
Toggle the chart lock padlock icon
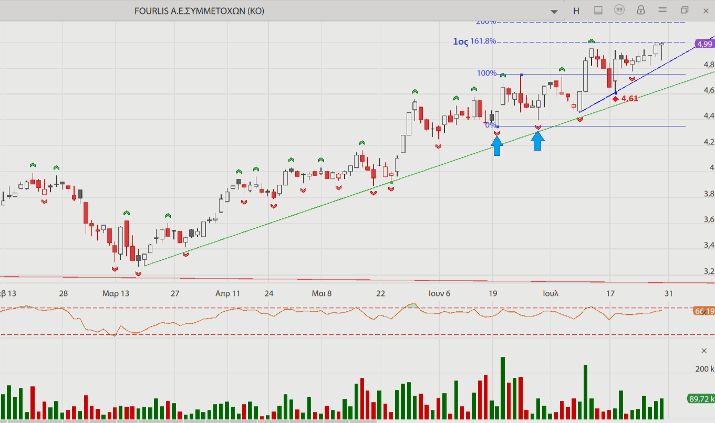coord(641,10)
